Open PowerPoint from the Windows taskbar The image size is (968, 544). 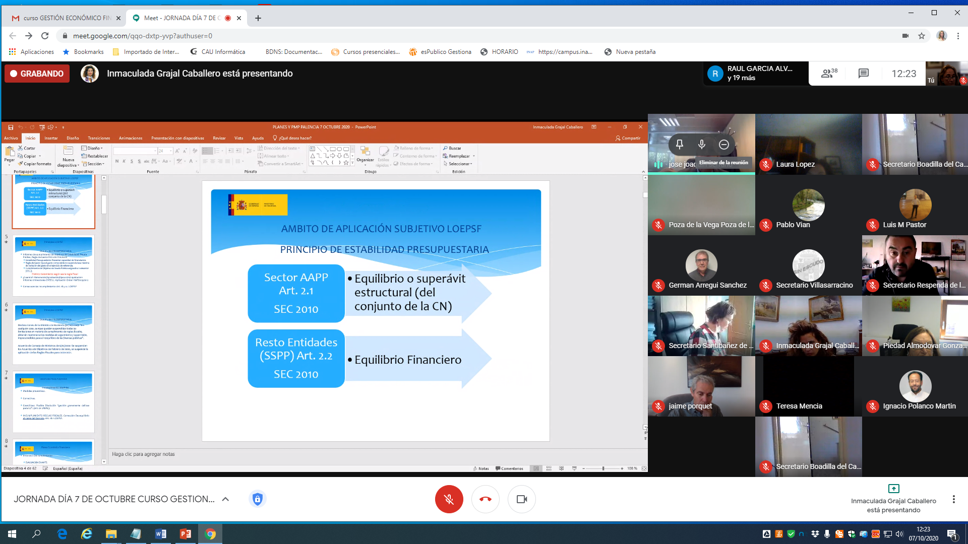coord(185,534)
